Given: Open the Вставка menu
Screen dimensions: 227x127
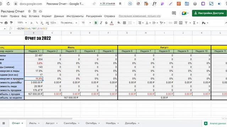Looking at the screenshot, I should tap(34, 16).
